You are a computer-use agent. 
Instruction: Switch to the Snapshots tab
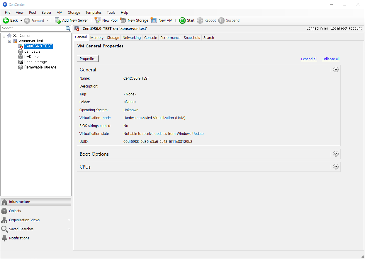coord(192,38)
